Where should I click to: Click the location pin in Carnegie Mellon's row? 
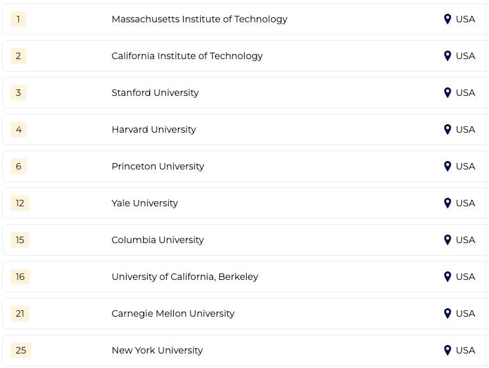pos(448,313)
